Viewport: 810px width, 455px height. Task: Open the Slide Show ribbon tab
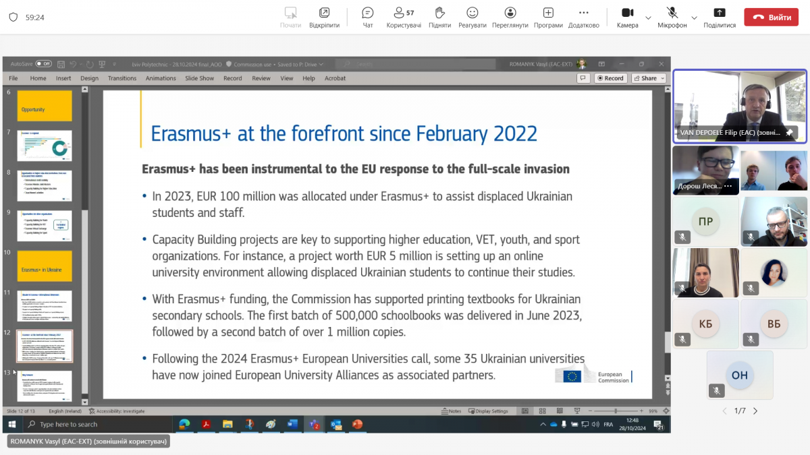pyautogui.click(x=199, y=78)
